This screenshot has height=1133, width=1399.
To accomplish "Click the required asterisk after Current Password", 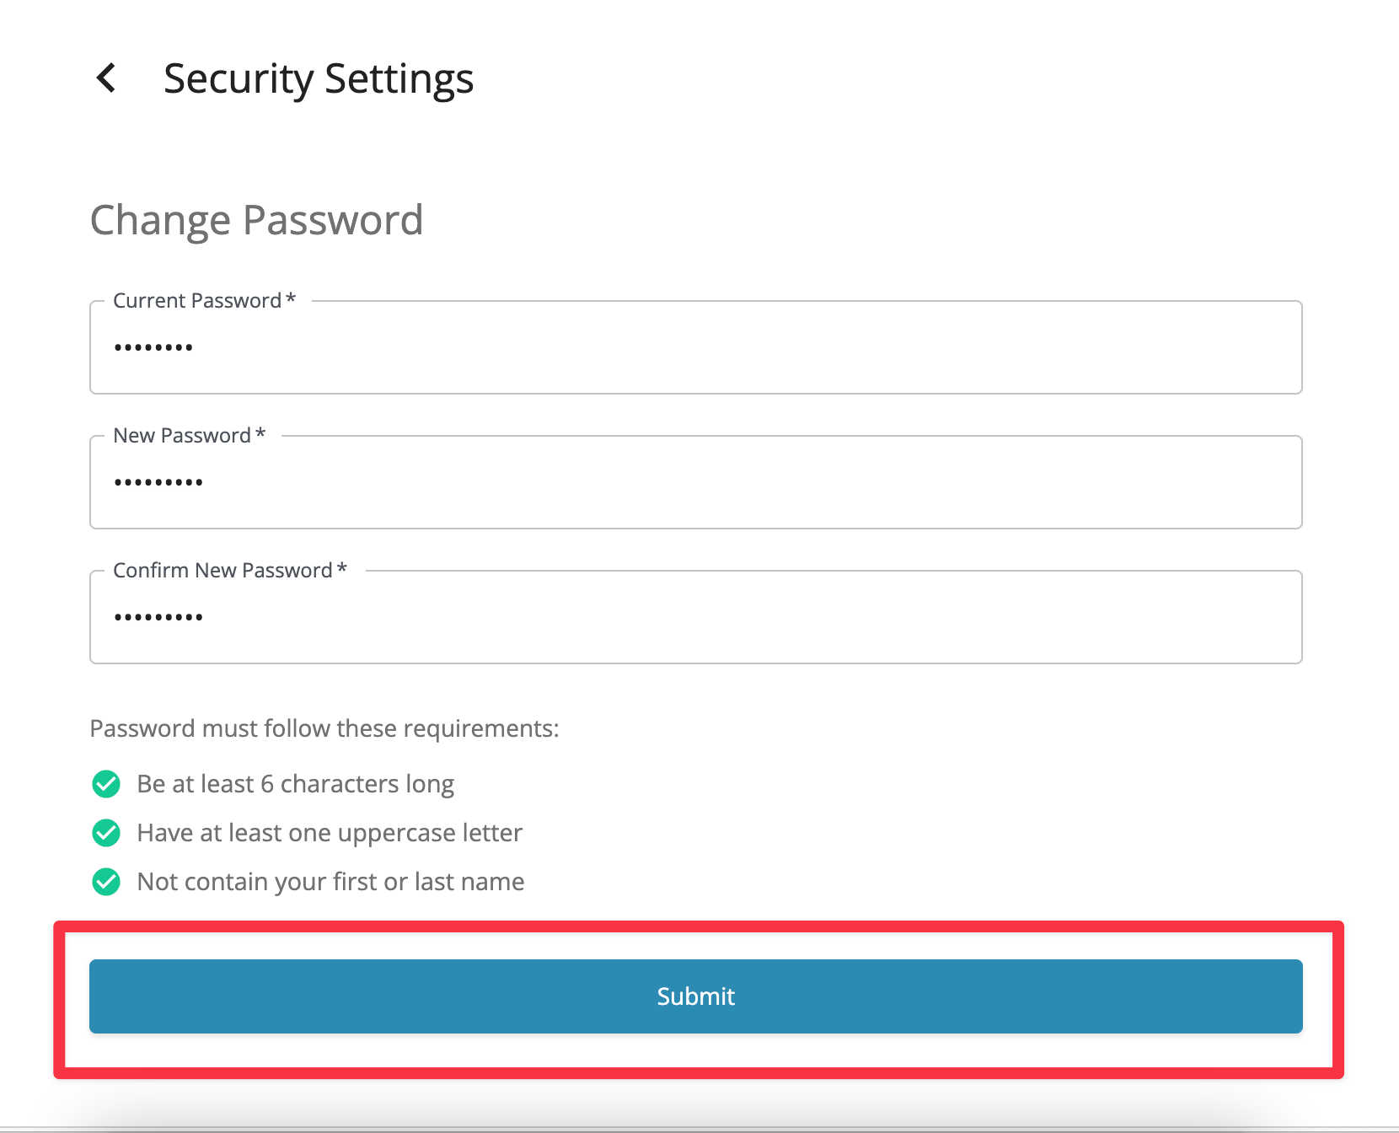I will pos(291,299).
